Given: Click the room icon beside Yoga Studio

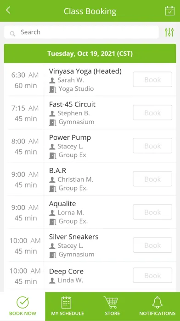Looking at the screenshot, I should 53,89.
